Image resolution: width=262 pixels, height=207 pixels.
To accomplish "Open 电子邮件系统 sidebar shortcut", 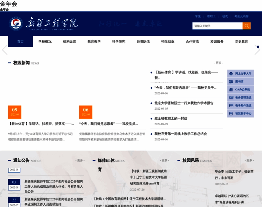I will (x=241, y=106).
